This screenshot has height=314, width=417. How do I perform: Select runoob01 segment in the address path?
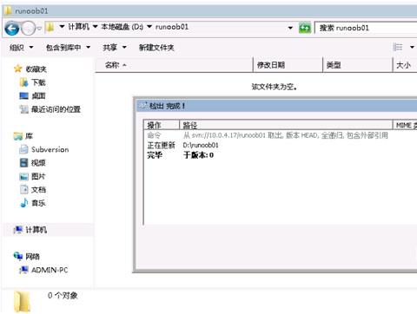[172, 27]
